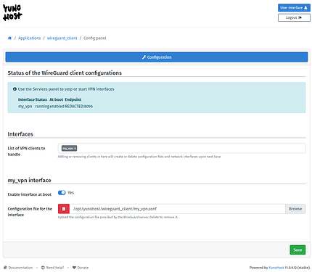Open wireguard_client breadcrumb link
Screen dimensions: 312x272
point(62,38)
